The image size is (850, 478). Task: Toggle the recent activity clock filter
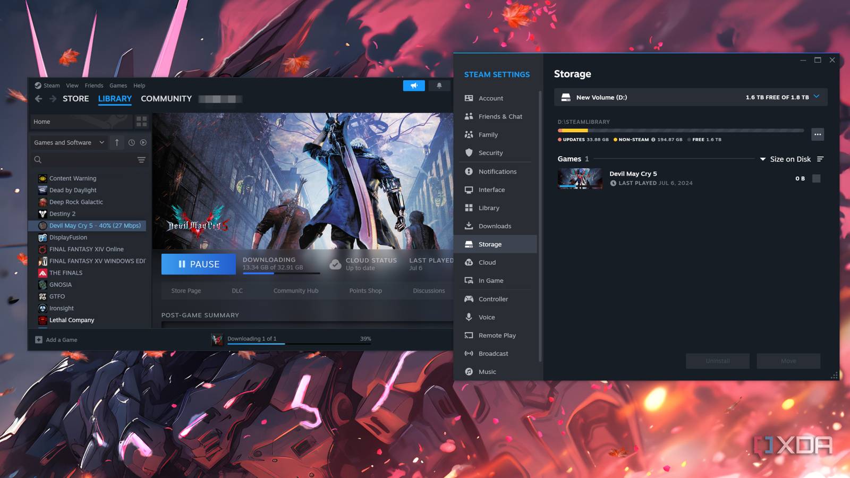coord(131,142)
